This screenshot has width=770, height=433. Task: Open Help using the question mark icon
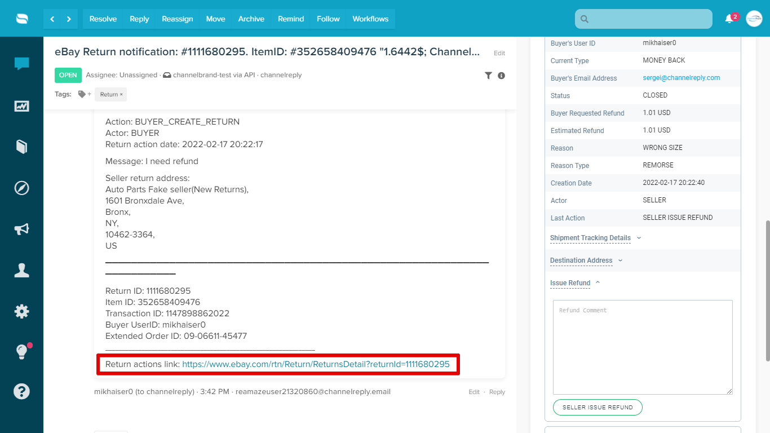[x=21, y=391]
